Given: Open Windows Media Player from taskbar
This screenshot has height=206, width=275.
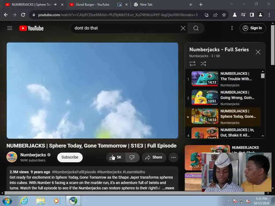Looking at the screenshot, I should 56,201.
